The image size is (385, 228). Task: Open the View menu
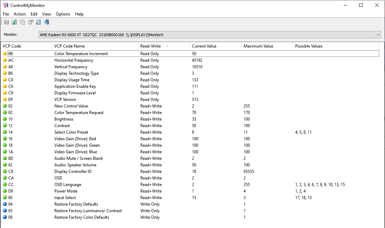point(46,14)
